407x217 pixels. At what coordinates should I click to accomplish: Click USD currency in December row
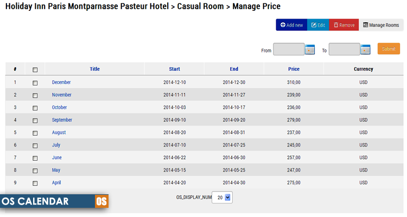point(364,82)
